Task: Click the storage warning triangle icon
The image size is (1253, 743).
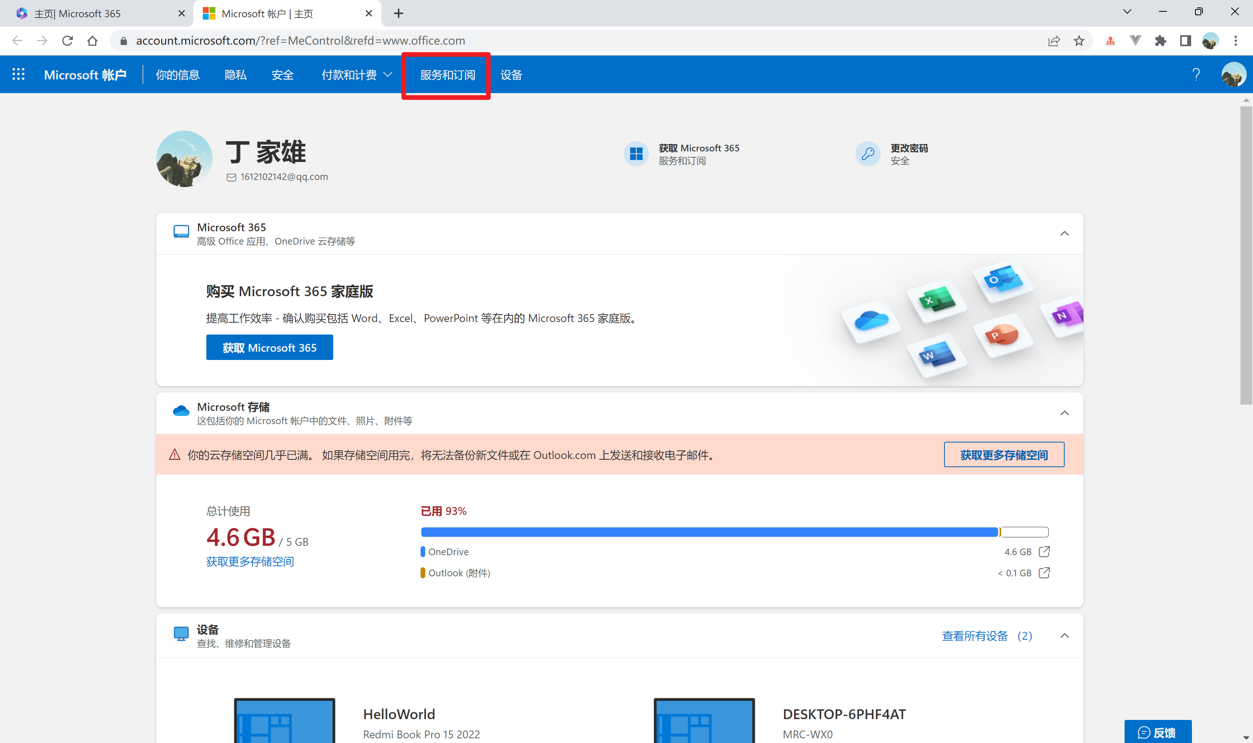Action: (x=174, y=454)
